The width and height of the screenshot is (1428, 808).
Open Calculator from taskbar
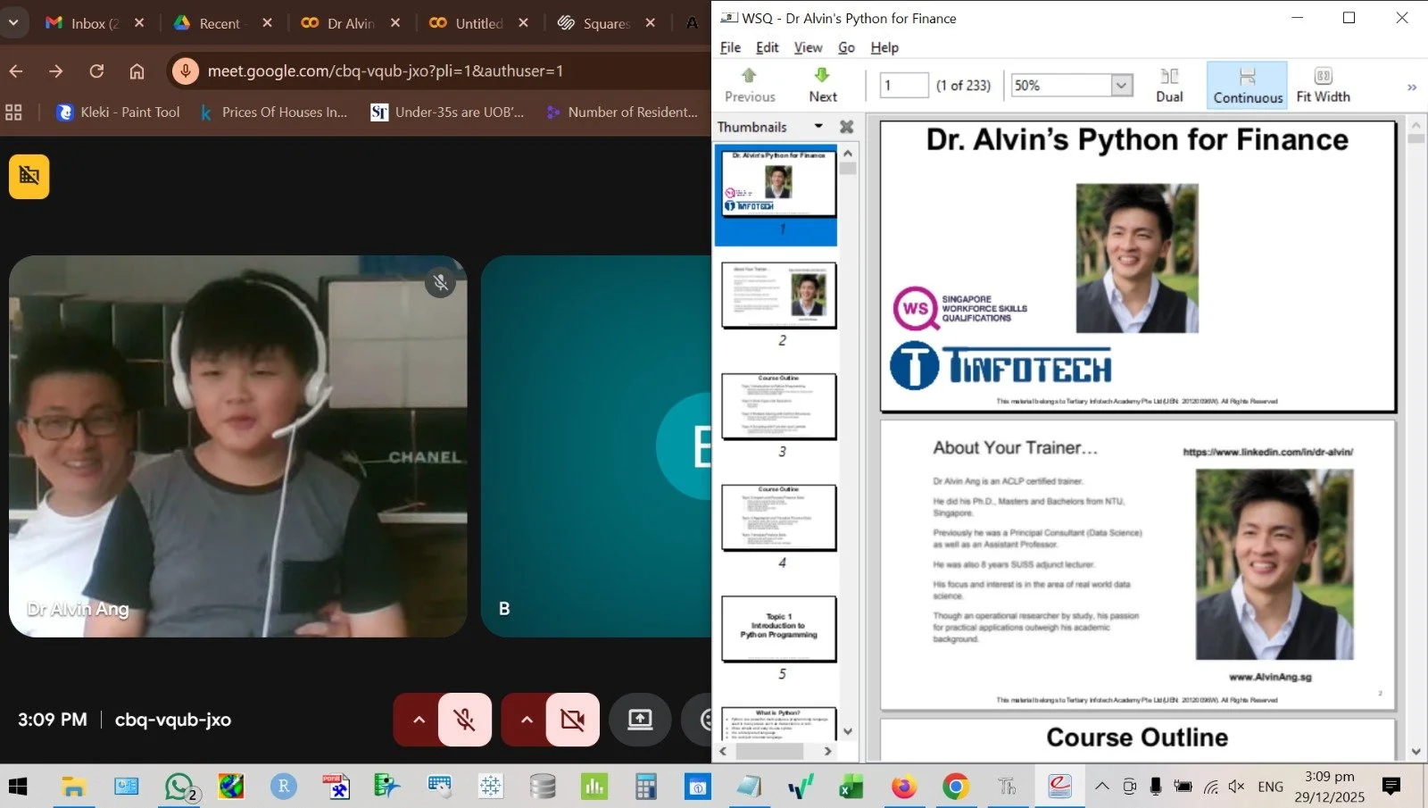[x=646, y=787]
